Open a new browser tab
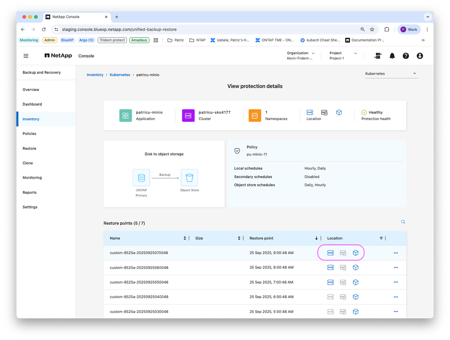 [x=117, y=17]
